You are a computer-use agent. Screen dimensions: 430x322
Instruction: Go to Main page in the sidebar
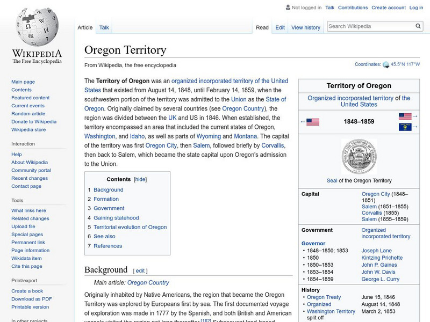coord(23,82)
